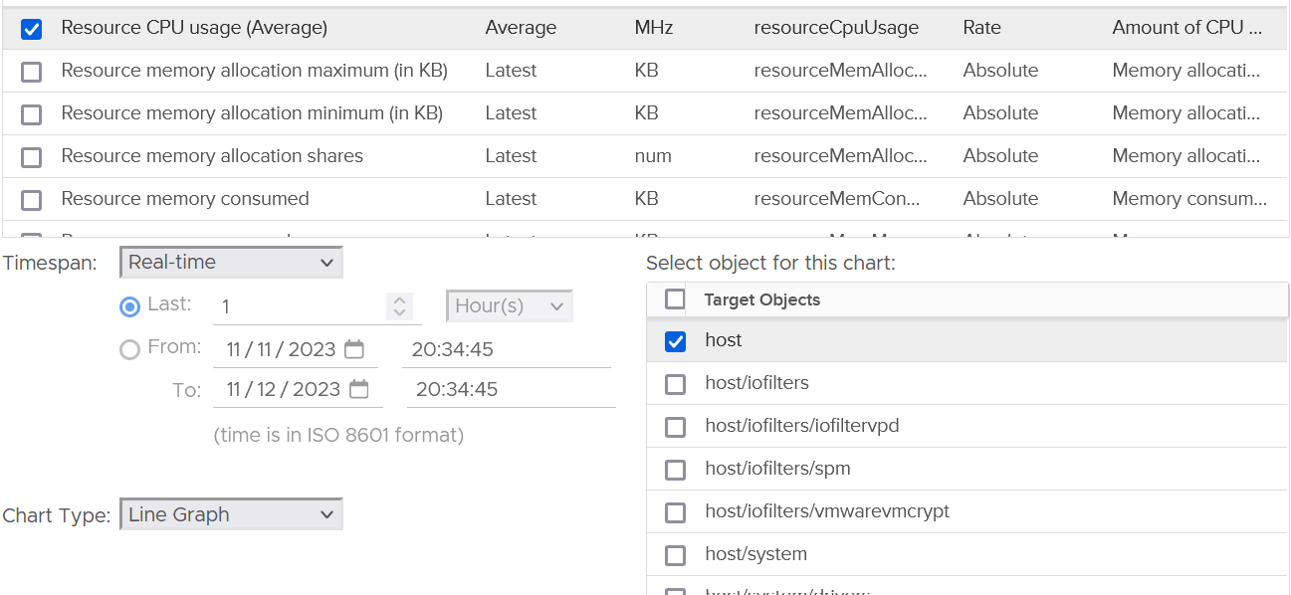
Task: Click the Last value stepper arrows
Action: pyautogui.click(x=399, y=305)
